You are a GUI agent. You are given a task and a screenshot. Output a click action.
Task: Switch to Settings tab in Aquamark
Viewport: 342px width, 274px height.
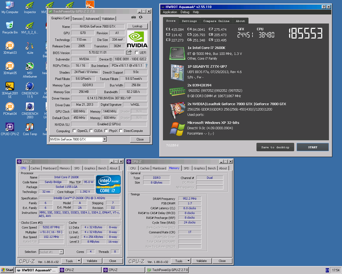point(189,21)
